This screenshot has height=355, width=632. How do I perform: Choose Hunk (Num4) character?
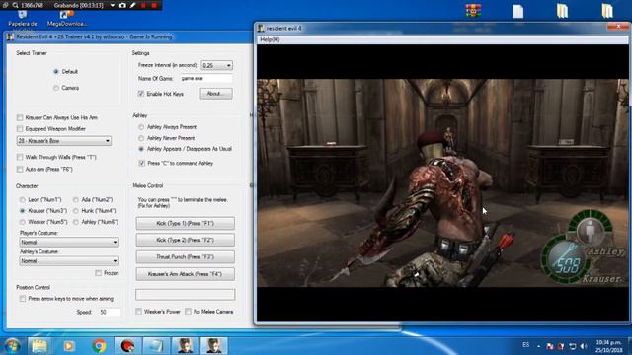(x=76, y=211)
